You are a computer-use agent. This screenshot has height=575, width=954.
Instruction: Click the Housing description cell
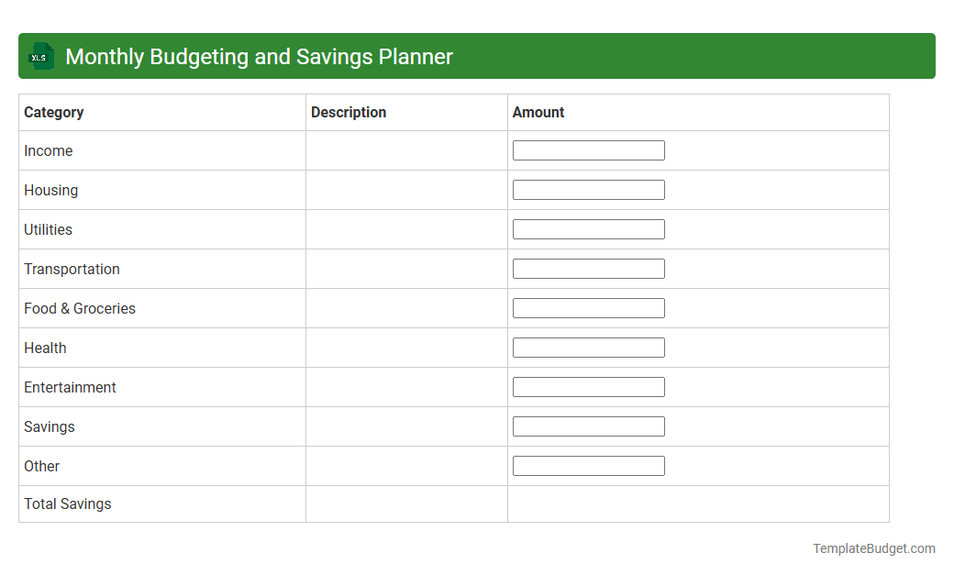point(405,190)
